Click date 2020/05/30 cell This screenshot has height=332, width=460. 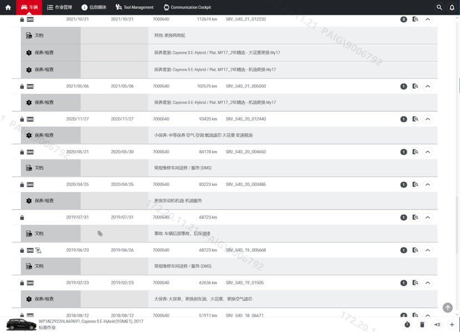point(122,152)
